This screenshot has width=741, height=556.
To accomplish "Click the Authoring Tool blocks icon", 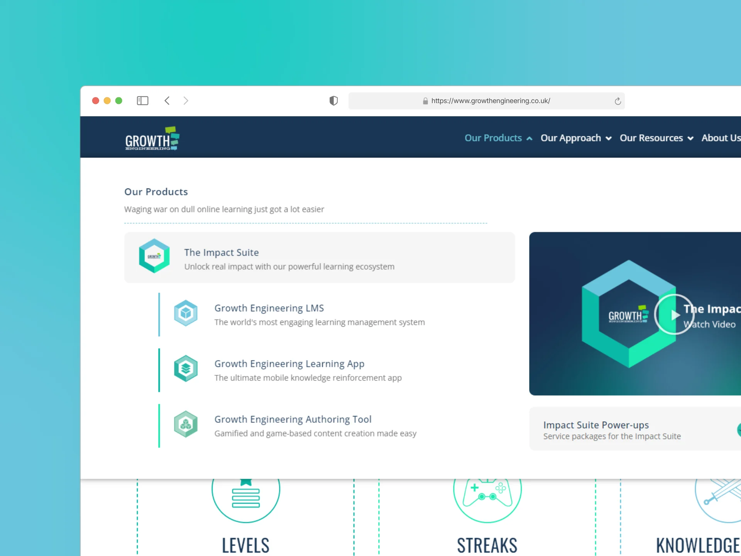I will pos(186,424).
